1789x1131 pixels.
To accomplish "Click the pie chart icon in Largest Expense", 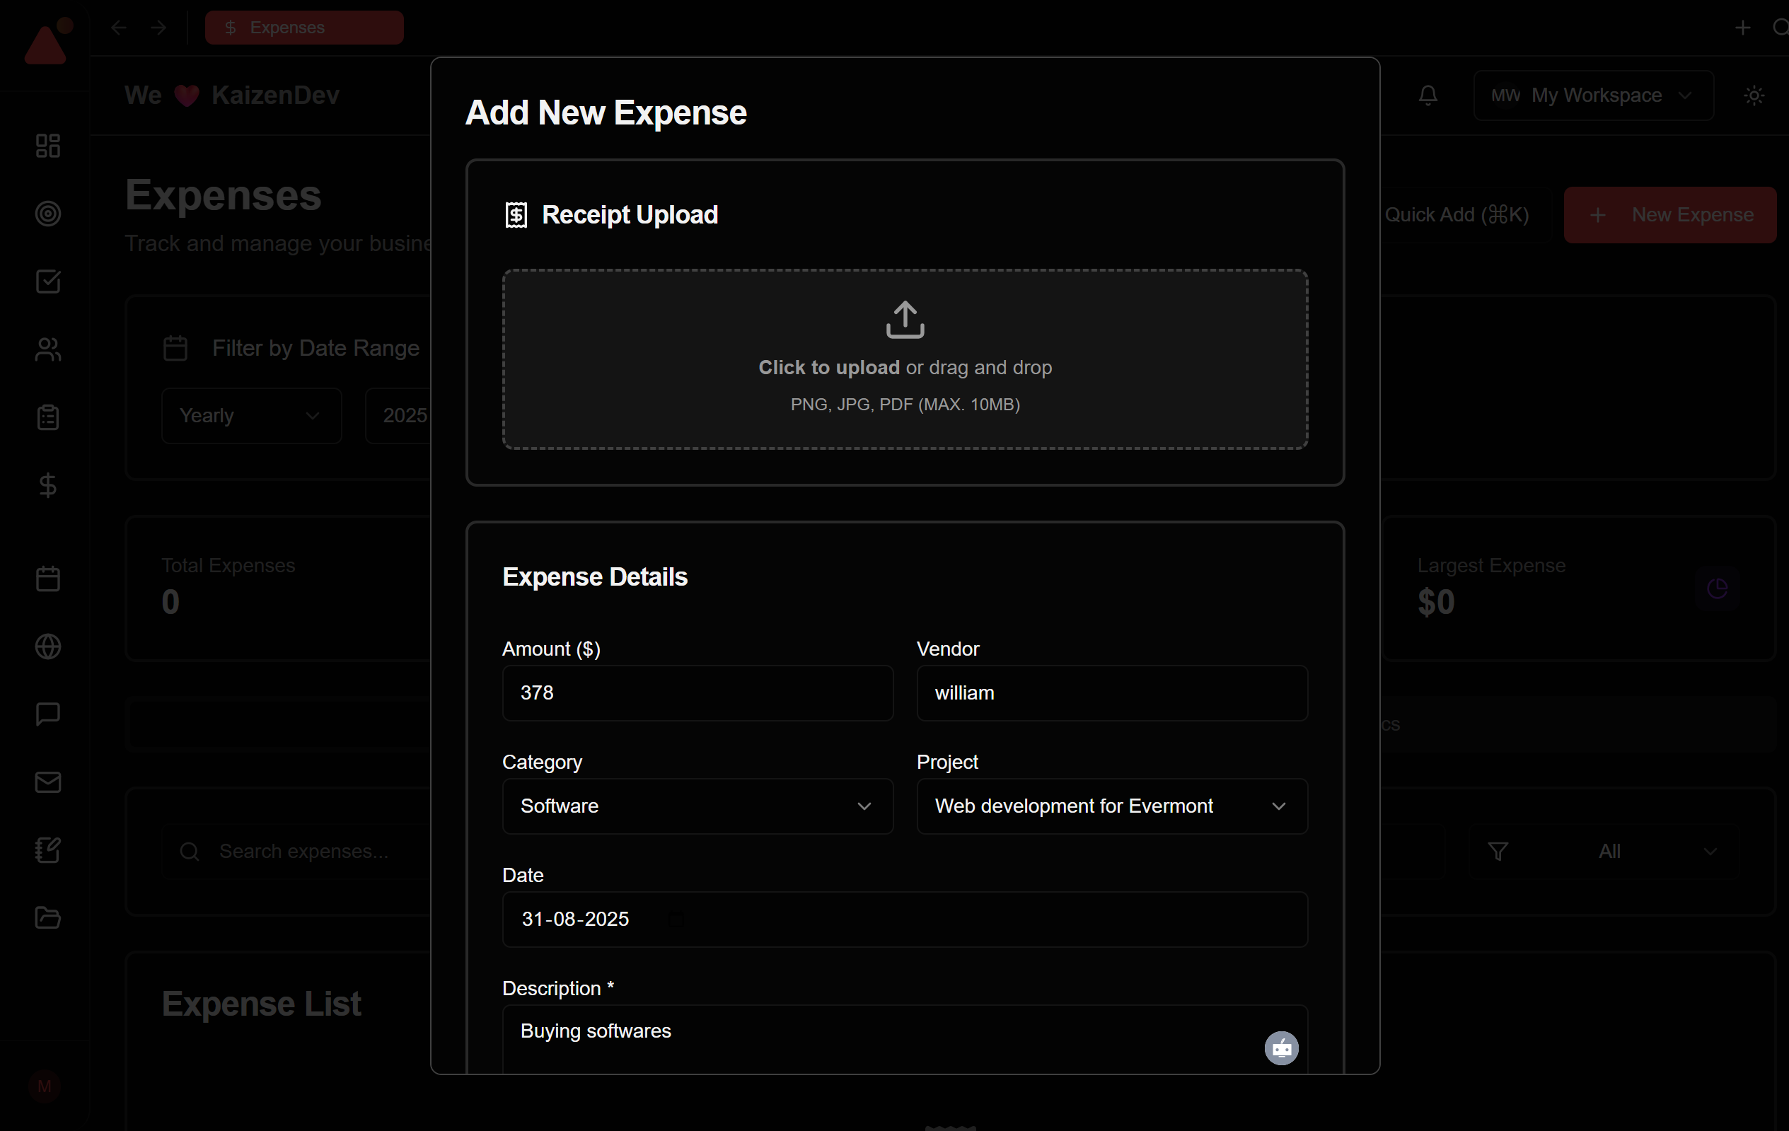I will pos(1717,588).
